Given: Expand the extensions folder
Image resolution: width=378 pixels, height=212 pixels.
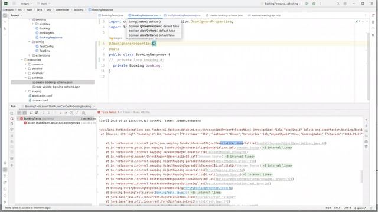Looking at the screenshot, I should point(30,55).
